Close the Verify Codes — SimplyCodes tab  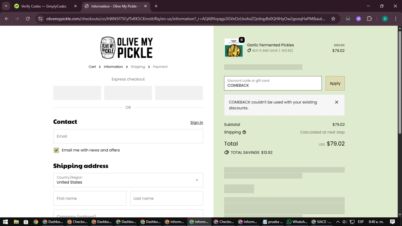coord(76,6)
